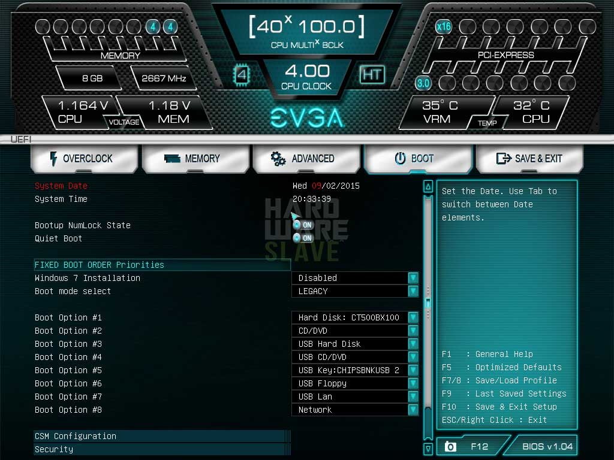This screenshot has height=460, width=614.
Task: Open CSM Configuration submenu
Action: coord(162,436)
